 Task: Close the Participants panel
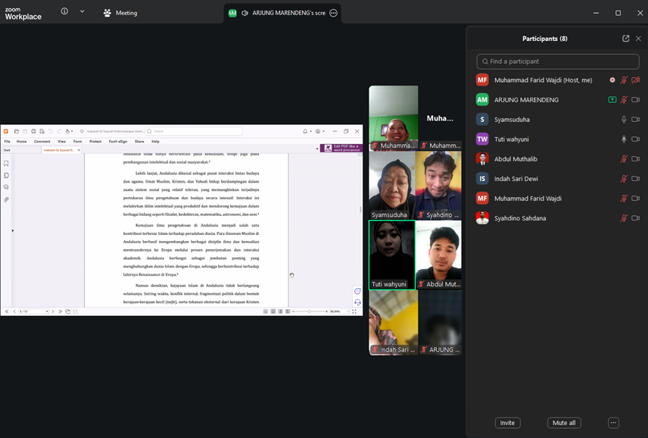pyautogui.click(x=638, y=39)
